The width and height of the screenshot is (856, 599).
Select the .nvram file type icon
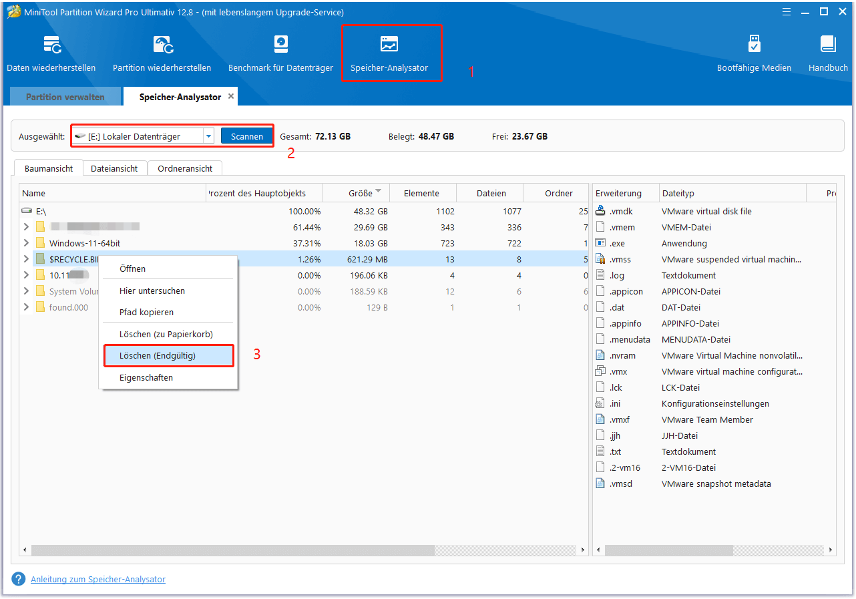click(x=600, y=355)
